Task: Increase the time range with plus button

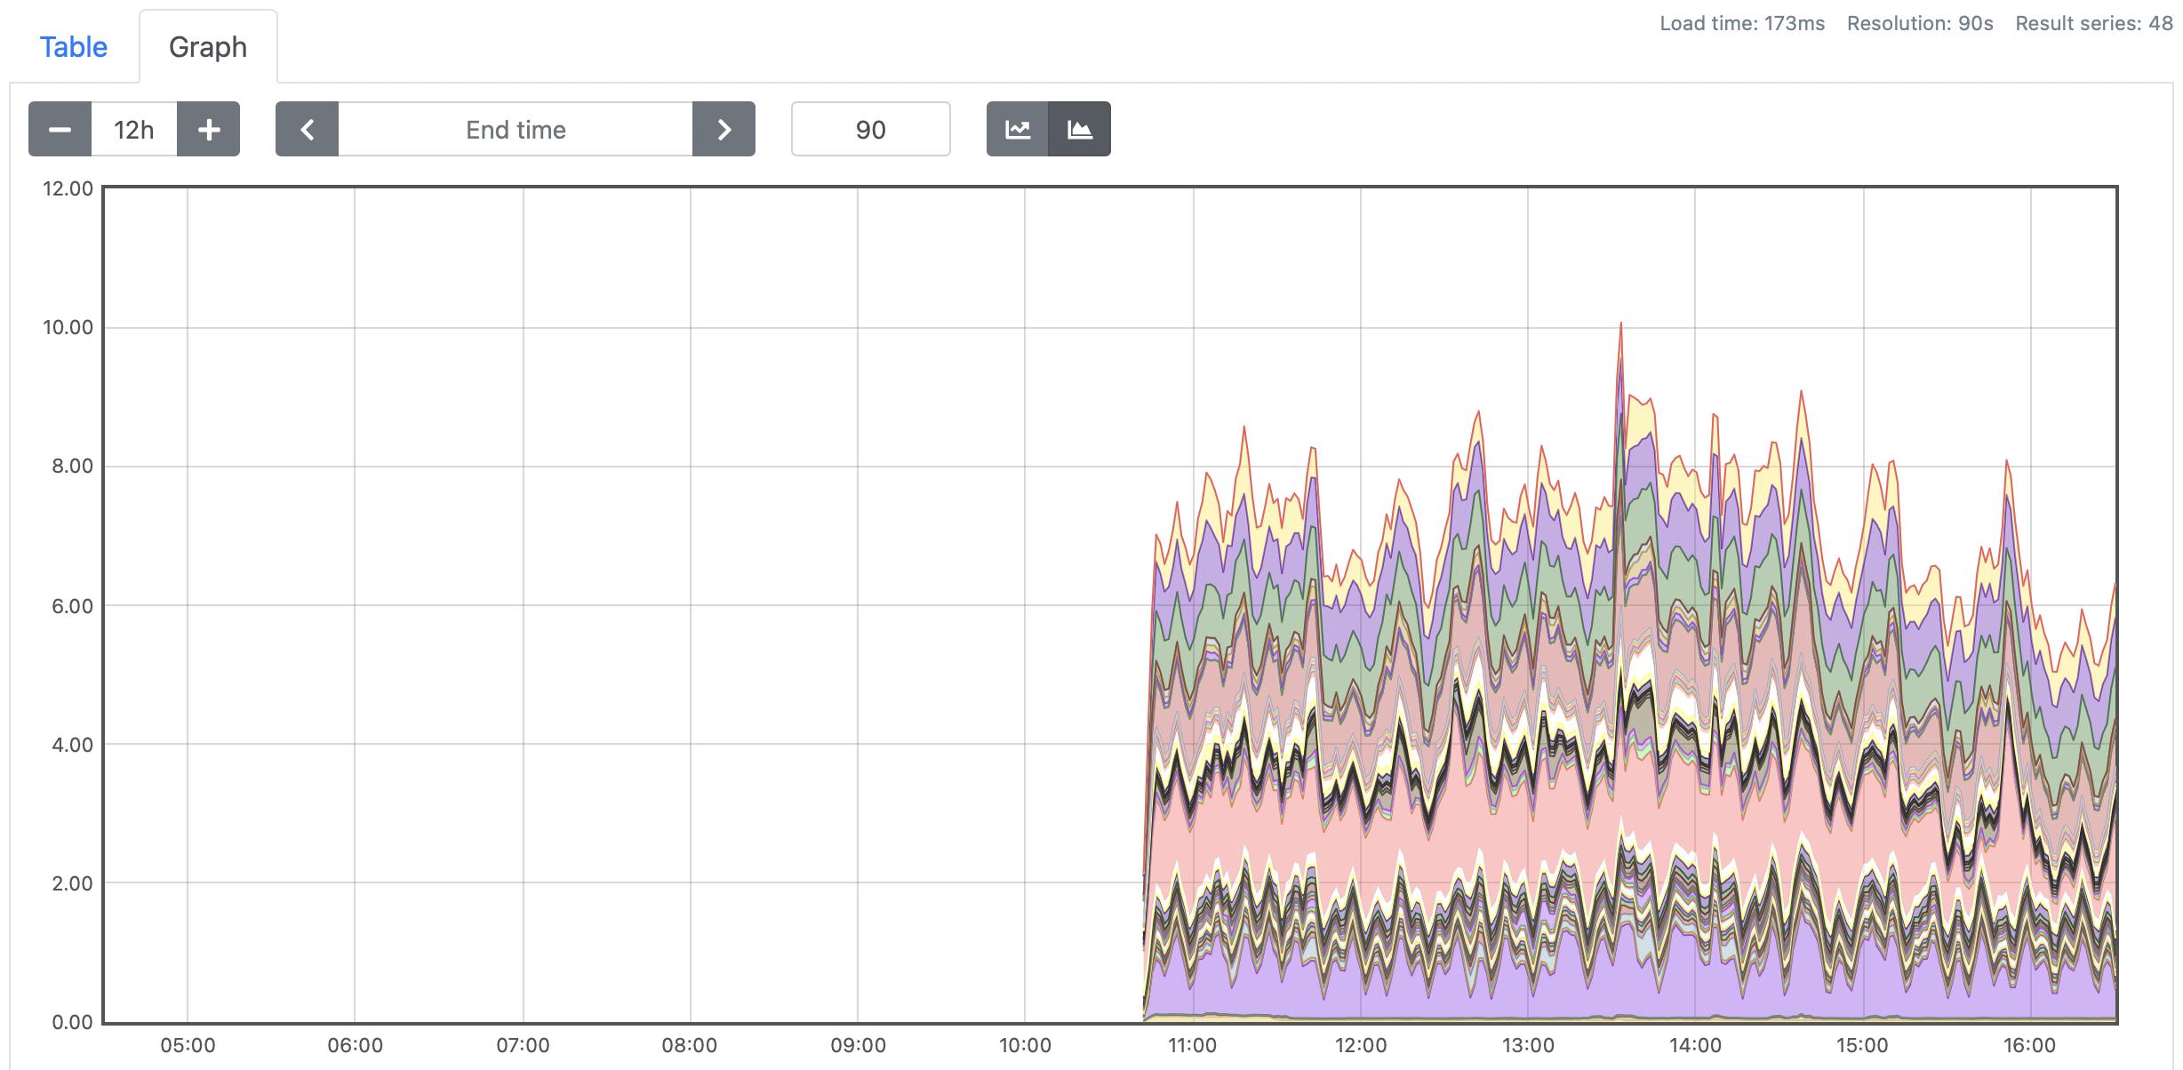Action: (x=208, y=130)
